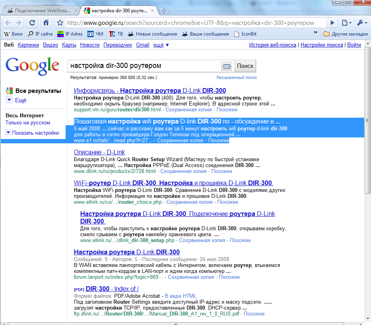Close the Подключение WebStream tab

[76, 11]
